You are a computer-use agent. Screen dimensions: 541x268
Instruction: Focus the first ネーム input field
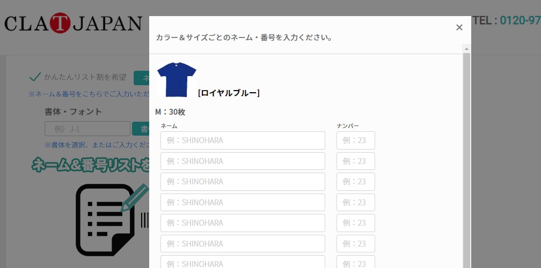243,140
